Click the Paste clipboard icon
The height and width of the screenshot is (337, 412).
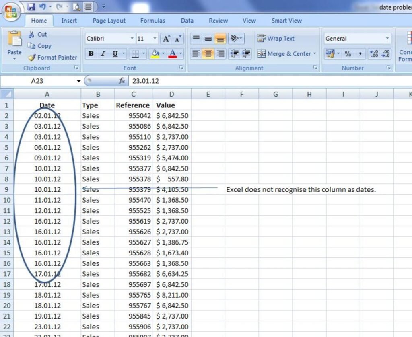pyautogui.click(x=14, y=39)
